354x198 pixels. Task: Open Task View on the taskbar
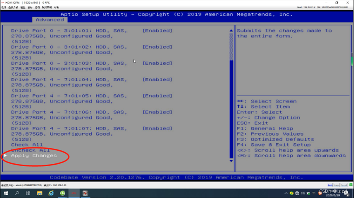28,193
